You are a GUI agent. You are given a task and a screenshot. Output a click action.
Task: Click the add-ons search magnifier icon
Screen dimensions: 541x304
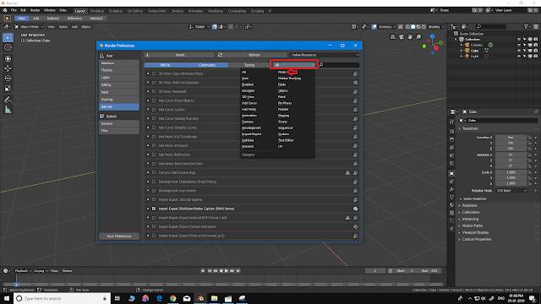point(321,65)
